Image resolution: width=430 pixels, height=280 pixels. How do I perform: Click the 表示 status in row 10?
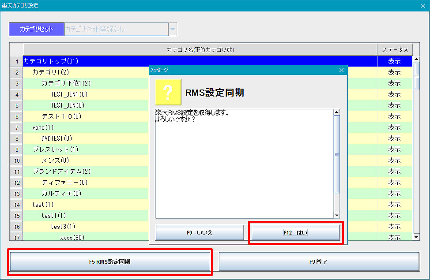pos(395,160)
